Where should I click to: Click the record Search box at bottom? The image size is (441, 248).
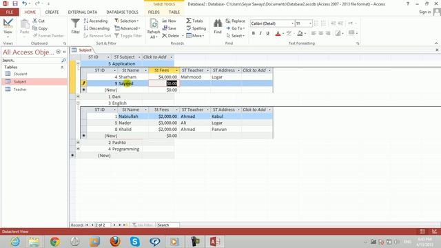[167, 225]
